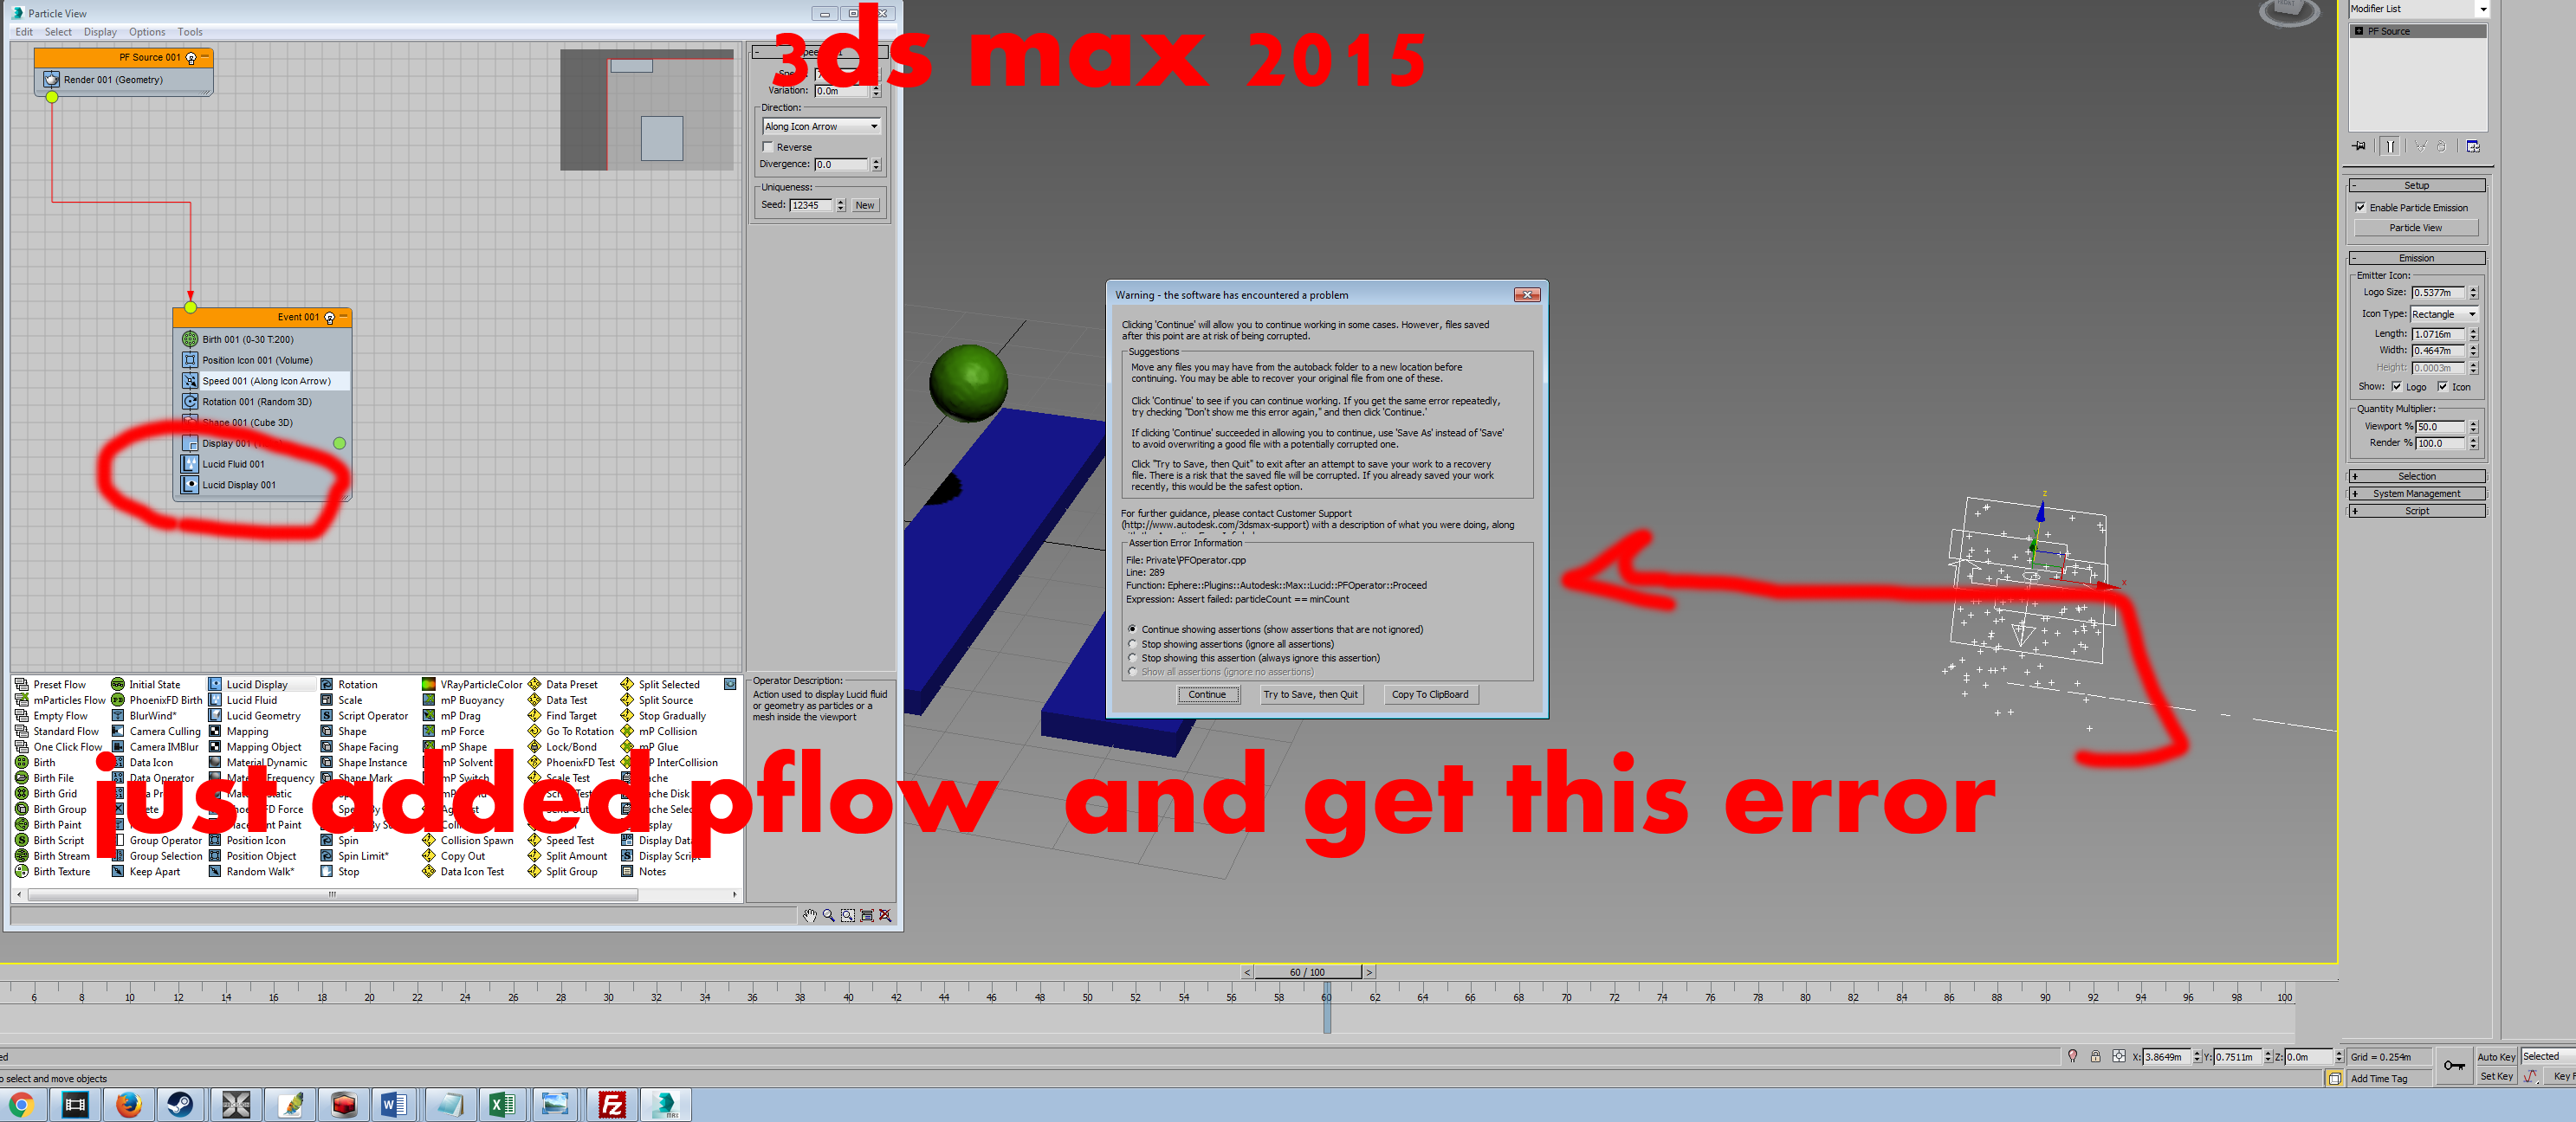Select the Pan tool in Particle View

coord(809,915)
